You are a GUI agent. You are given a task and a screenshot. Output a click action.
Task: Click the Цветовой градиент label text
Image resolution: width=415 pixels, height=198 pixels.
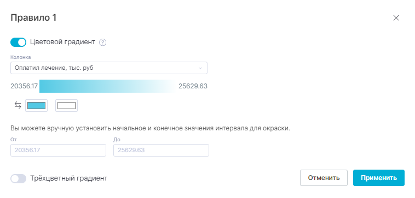tap(62, 42)
